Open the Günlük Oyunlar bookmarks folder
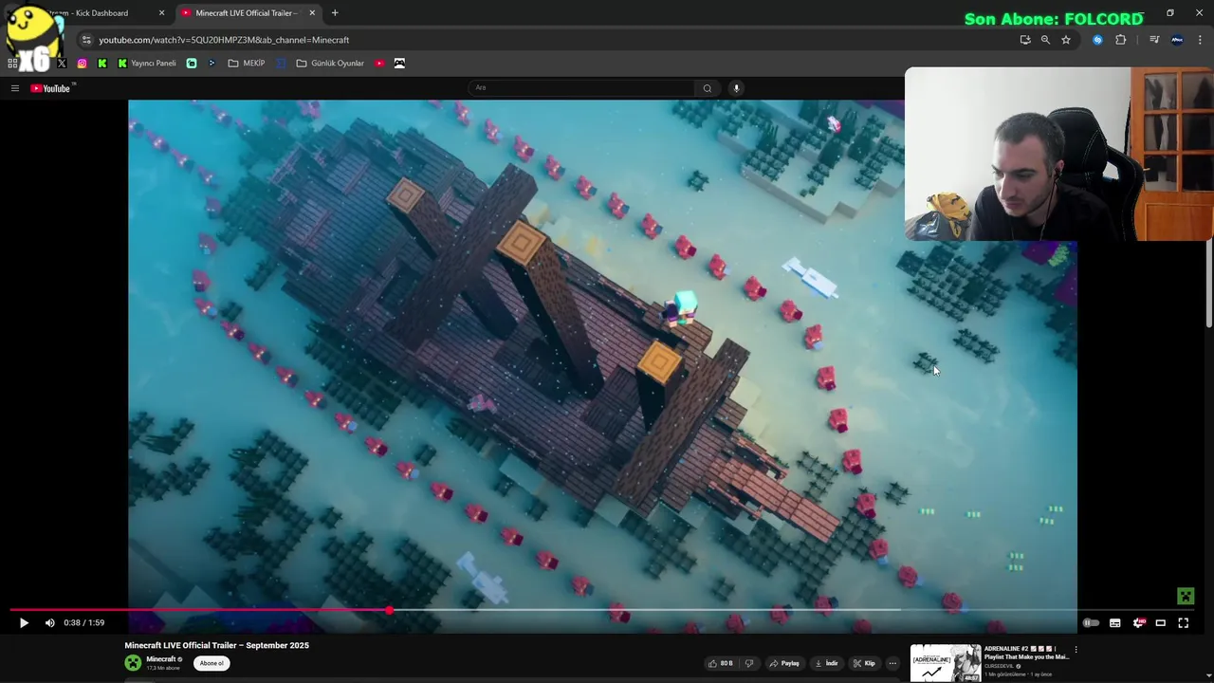The image size is (1214, 683). (330, 64)
